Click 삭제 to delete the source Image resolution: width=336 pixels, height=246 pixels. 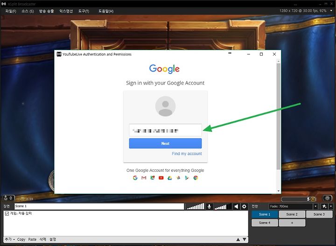(42, 239)
